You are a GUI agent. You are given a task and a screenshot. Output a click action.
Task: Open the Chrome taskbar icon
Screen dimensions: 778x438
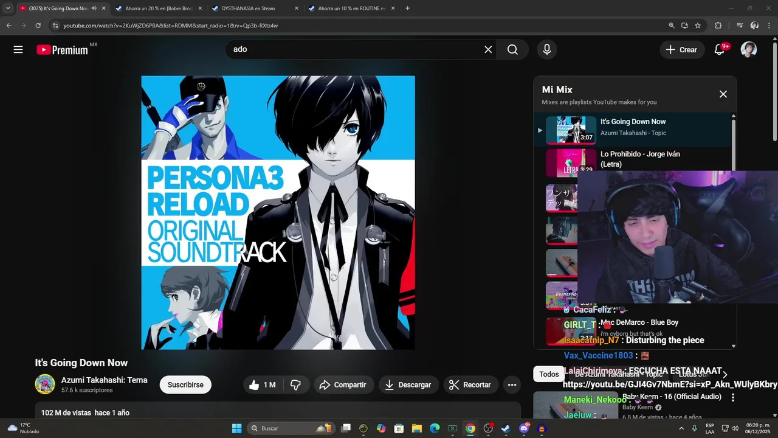click(x=470, y=428)
